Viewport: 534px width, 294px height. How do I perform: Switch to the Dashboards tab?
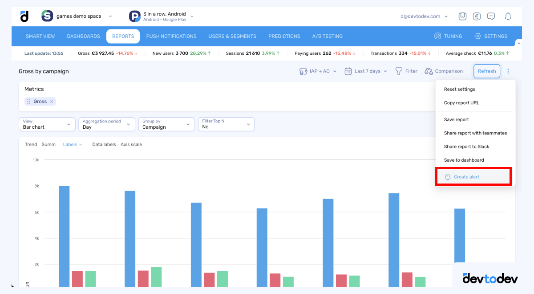pyautogui.click(x=83, y=36)
